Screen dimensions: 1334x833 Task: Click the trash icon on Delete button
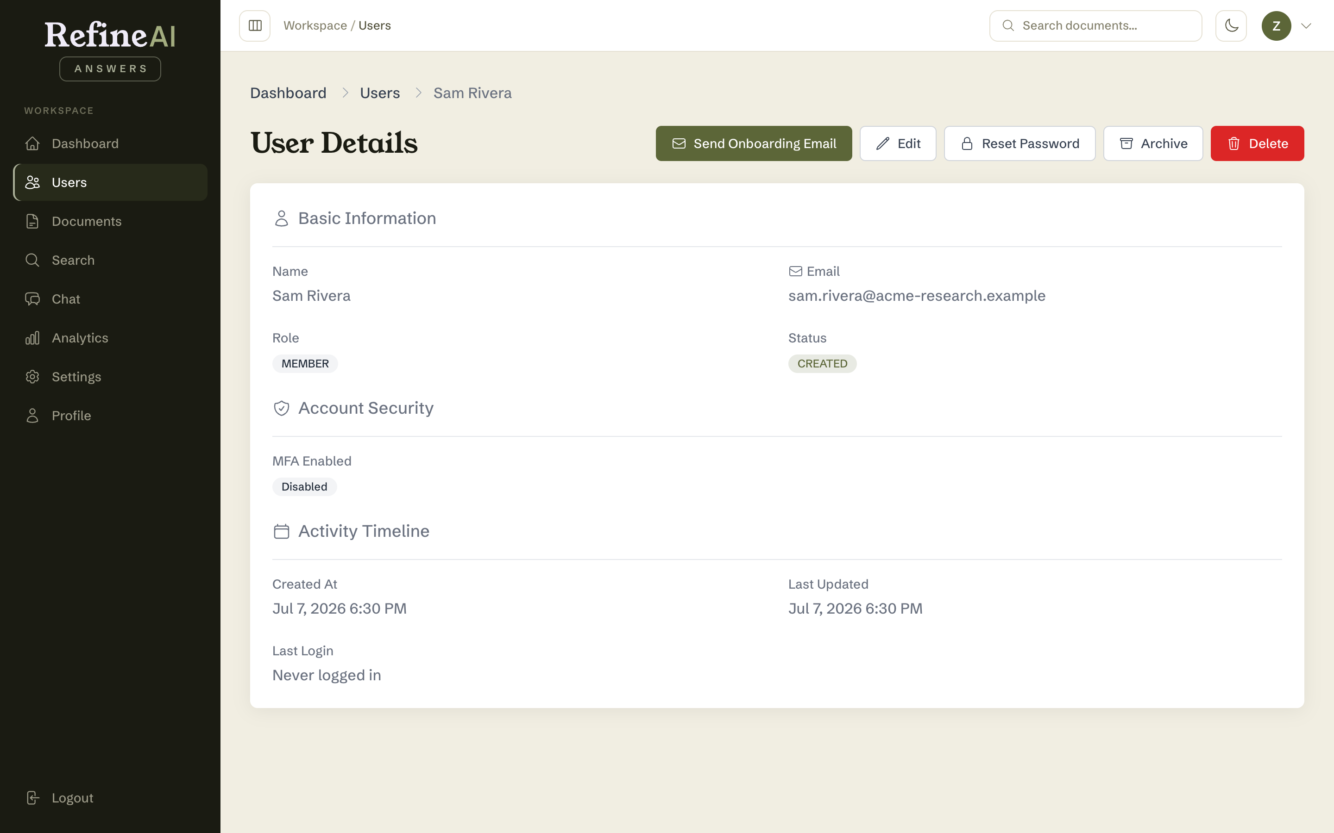click(1233, 143)
